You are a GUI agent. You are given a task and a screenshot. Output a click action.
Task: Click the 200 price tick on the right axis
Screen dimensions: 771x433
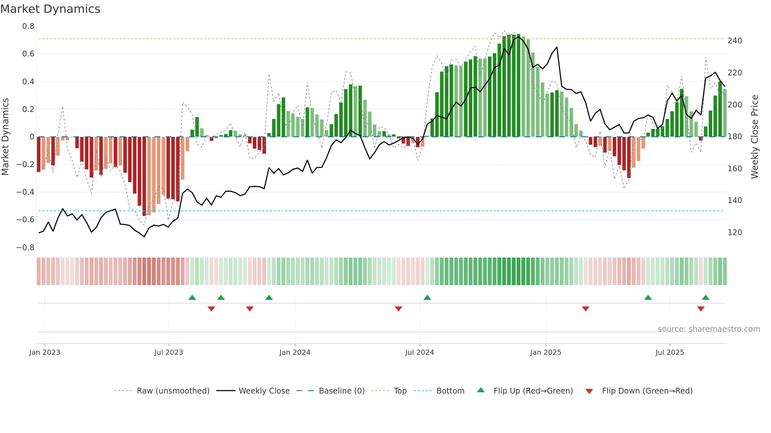point(735,105)
